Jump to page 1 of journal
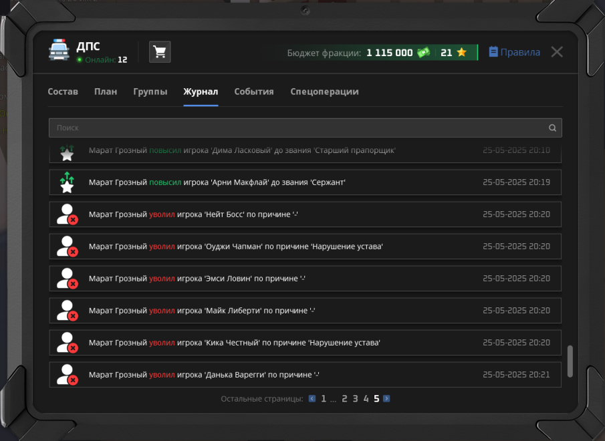The height and width of the screenshot is (441, 605). pos(324,399)
